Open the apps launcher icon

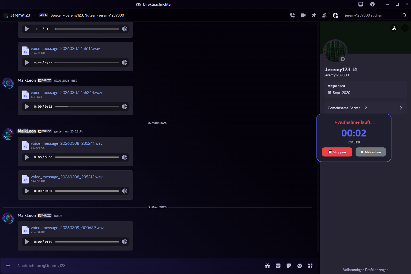point(310,266)
